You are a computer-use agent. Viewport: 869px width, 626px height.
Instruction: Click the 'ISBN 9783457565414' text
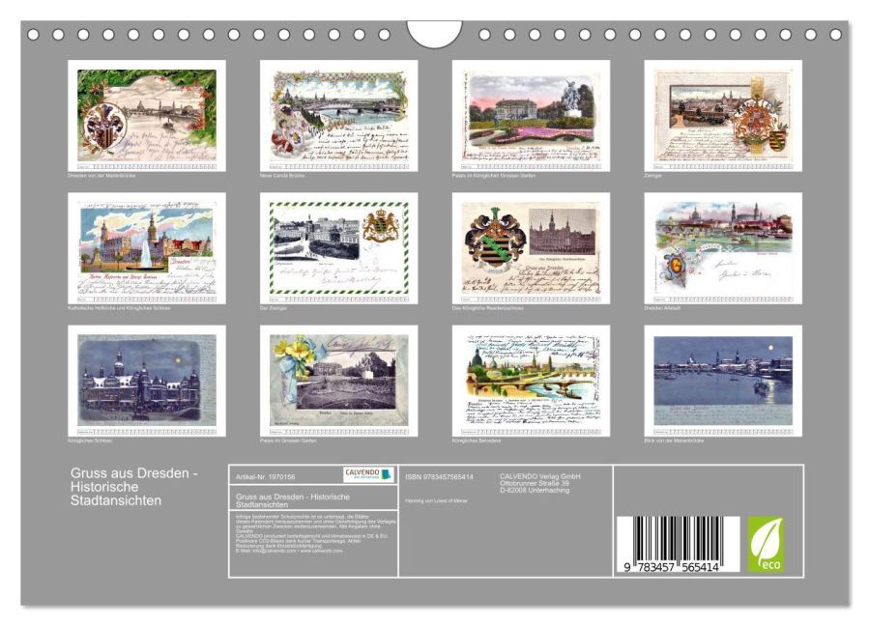pyautogui.click(x=439, y=477)
